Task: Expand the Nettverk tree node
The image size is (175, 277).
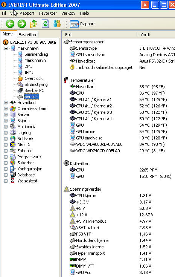Action: pyautogui.click(x=6, y=139)
